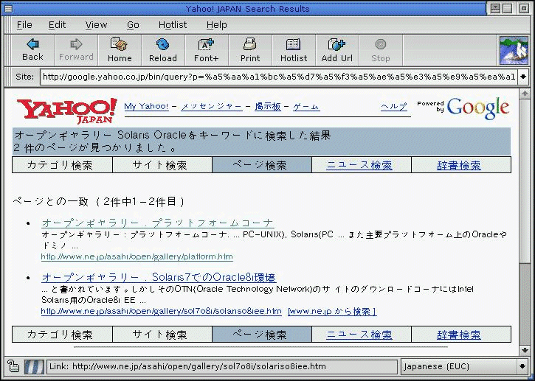Screen dimensions: 535x381
Task: Expand the Site URL history dropdown arrow
Action: 523,77
